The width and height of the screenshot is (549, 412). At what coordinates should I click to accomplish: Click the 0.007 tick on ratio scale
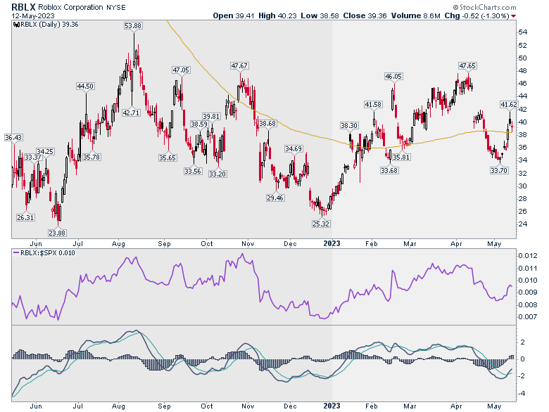528,317
